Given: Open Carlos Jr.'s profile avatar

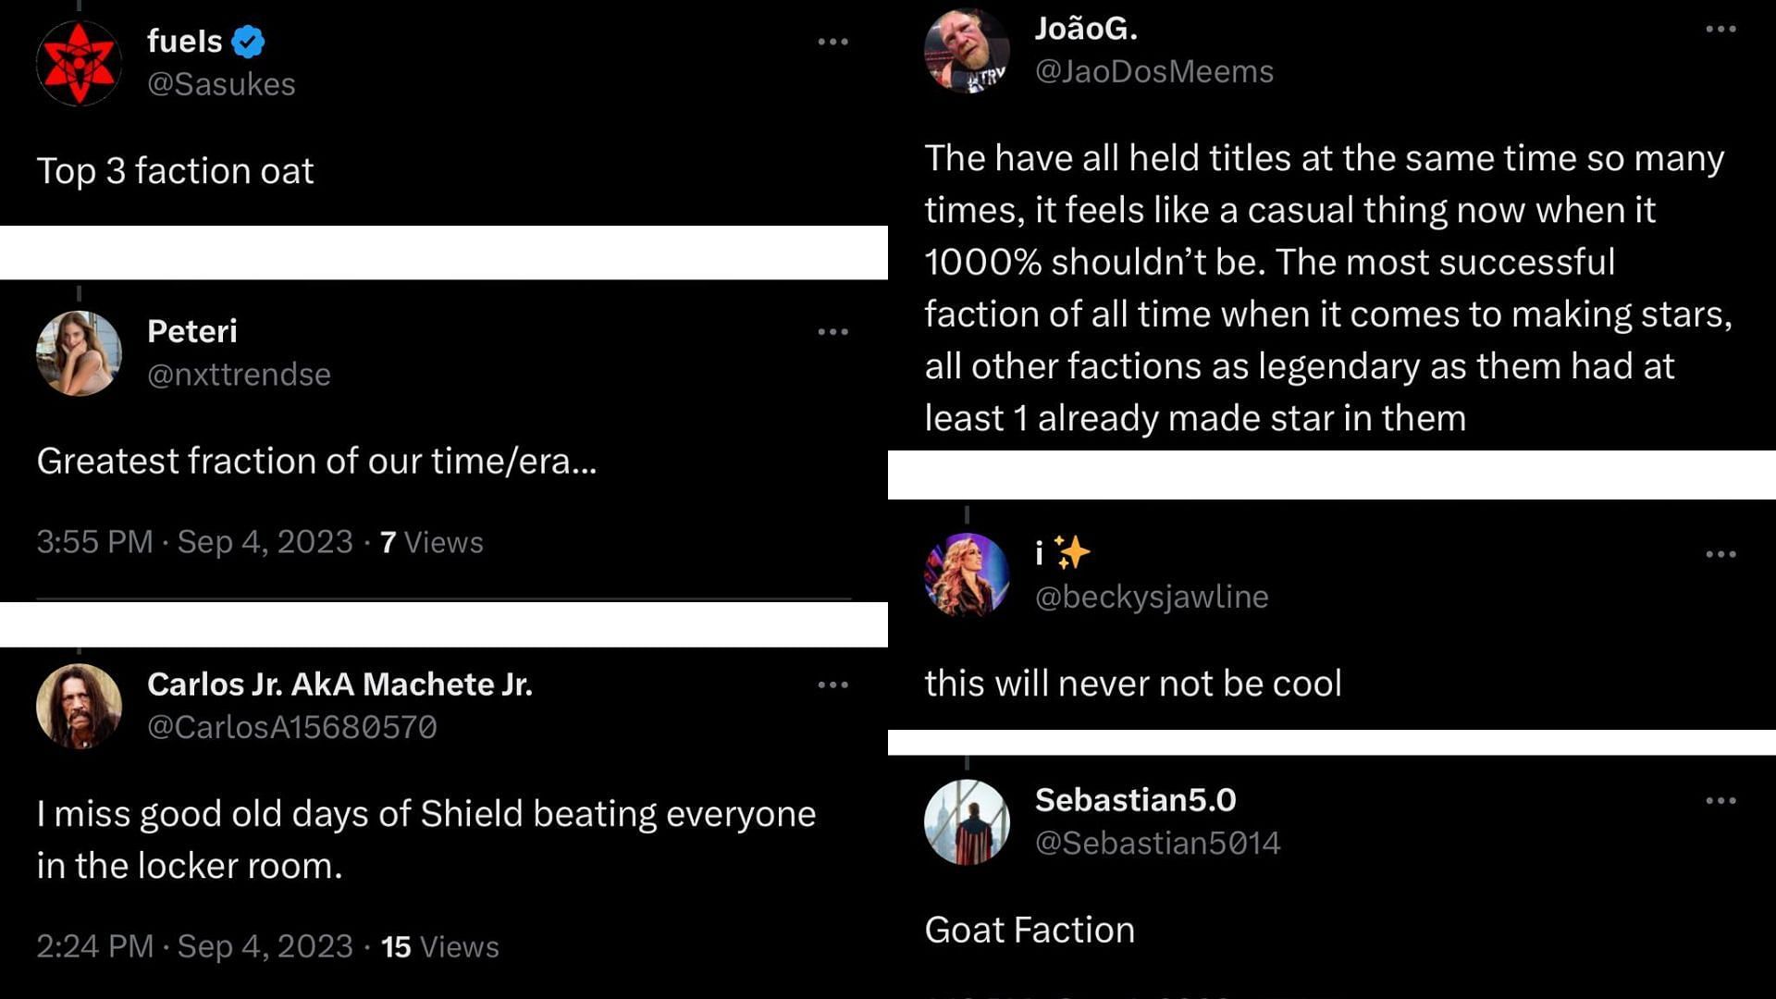Looking at the screenshot, I should coord(79,706).
